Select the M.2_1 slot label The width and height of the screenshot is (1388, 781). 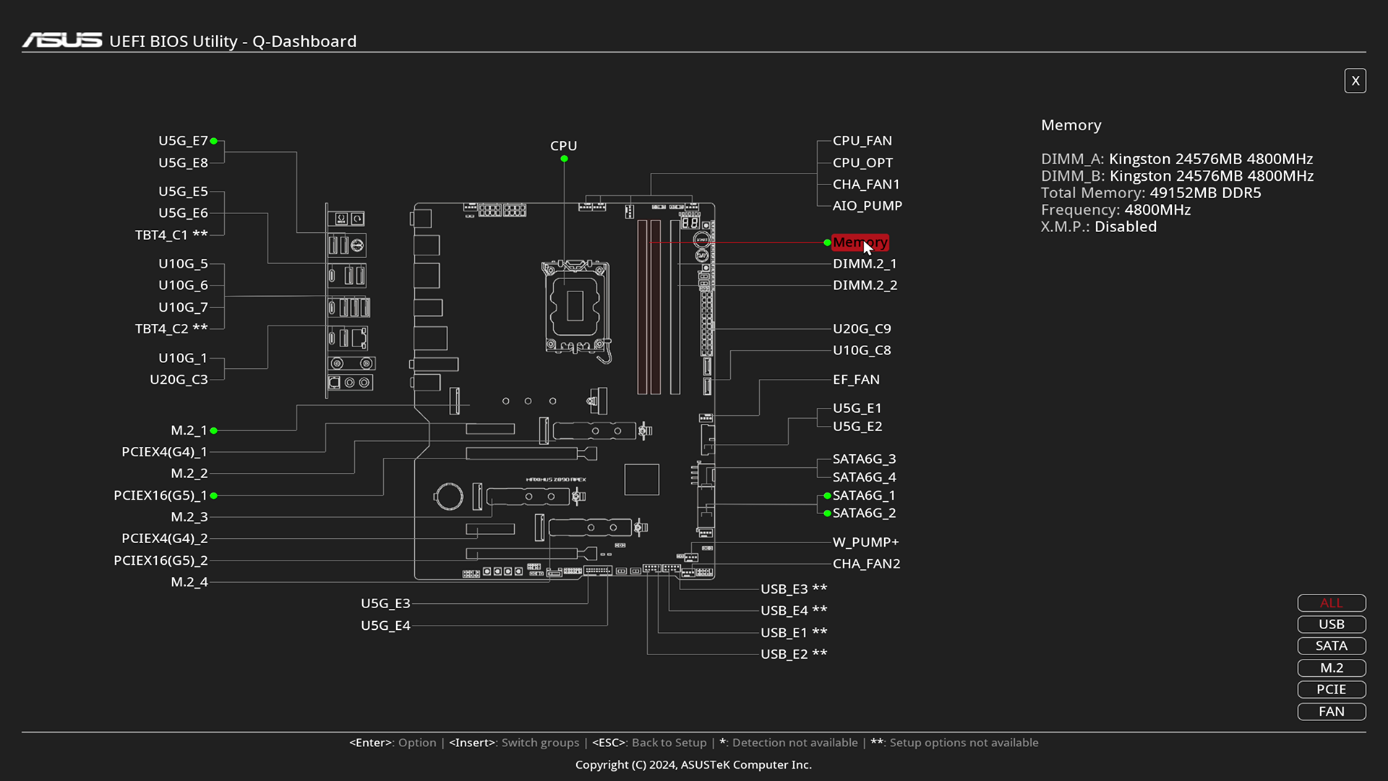pos(189,430)
